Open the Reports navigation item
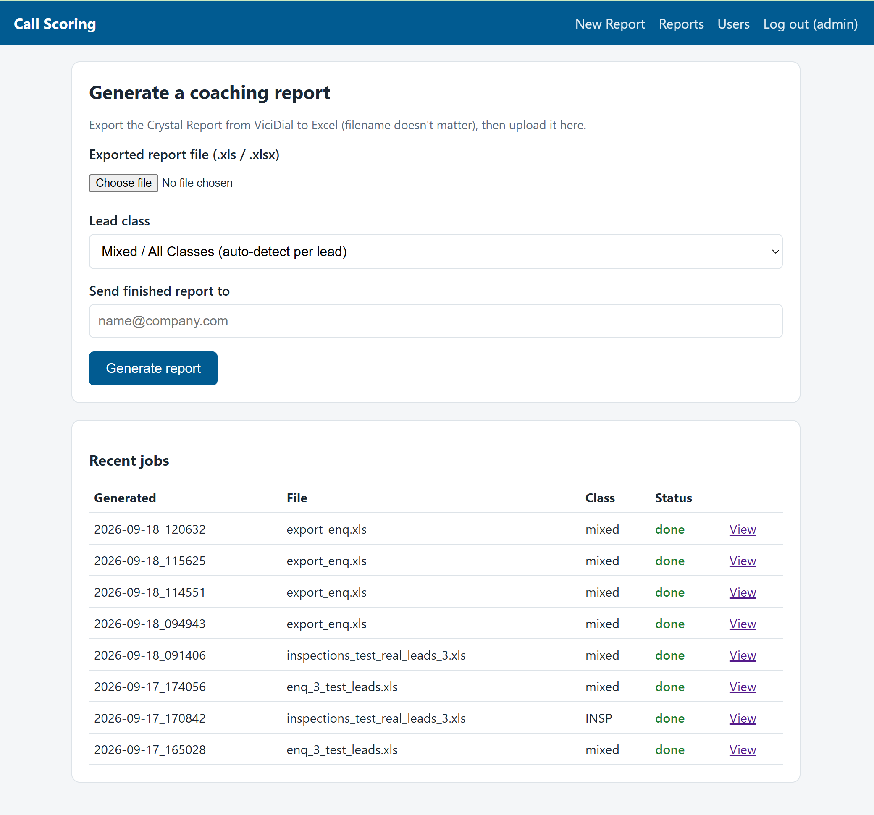This screenshot has width=874, height=815. tap(681, 24)
